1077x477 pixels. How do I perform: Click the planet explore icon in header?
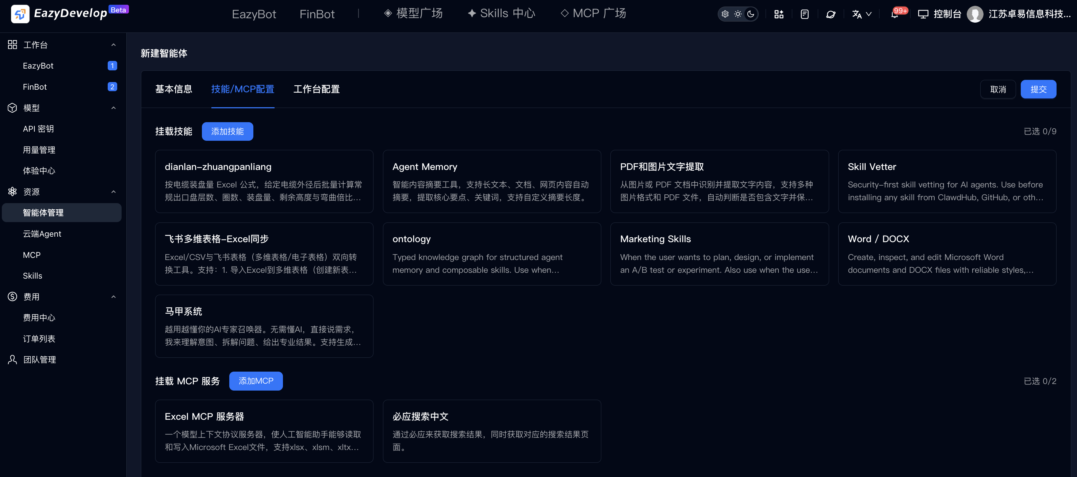click(x=831, y=14)
